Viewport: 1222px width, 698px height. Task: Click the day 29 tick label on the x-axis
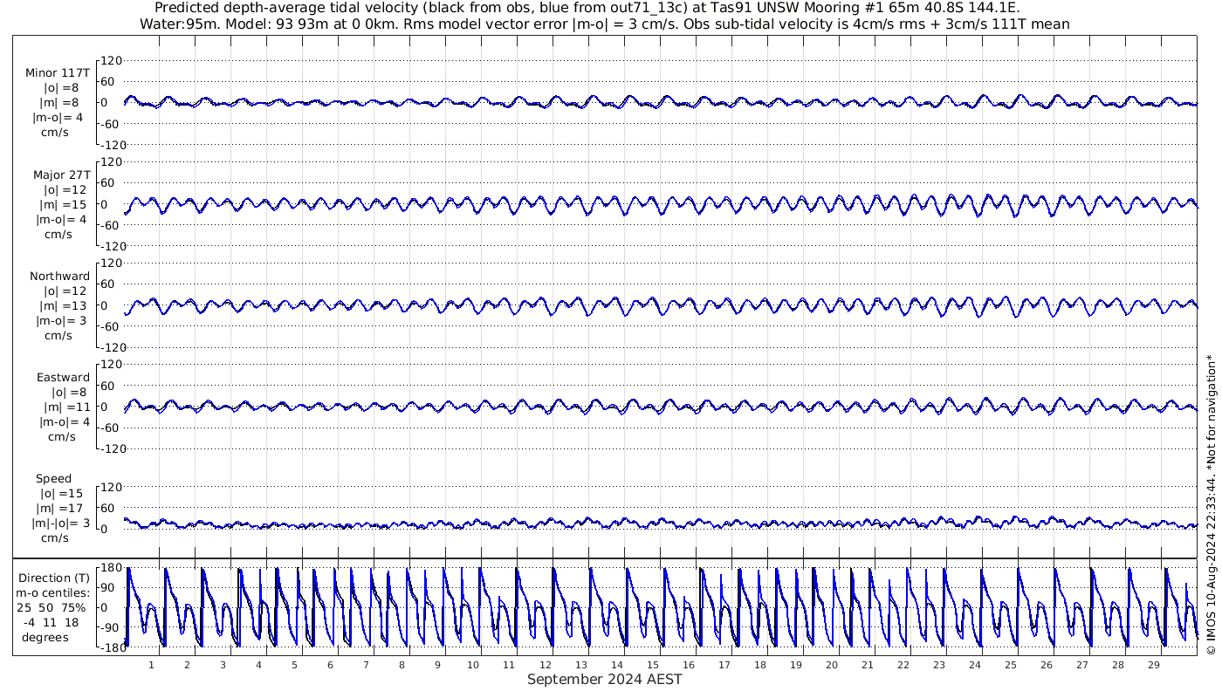click(x=1153, y=665)
